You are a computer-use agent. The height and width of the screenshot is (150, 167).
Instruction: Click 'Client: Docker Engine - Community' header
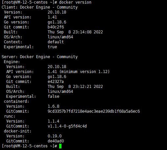coord(39,7)
